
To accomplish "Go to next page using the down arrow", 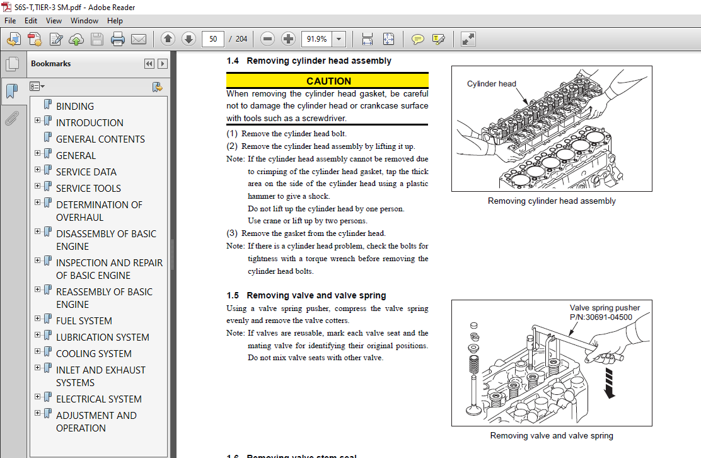I will (x=188, y=39).
